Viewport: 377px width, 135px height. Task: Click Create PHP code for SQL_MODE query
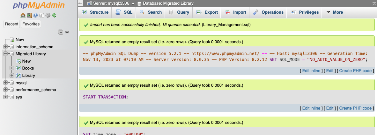click(355, 71)
